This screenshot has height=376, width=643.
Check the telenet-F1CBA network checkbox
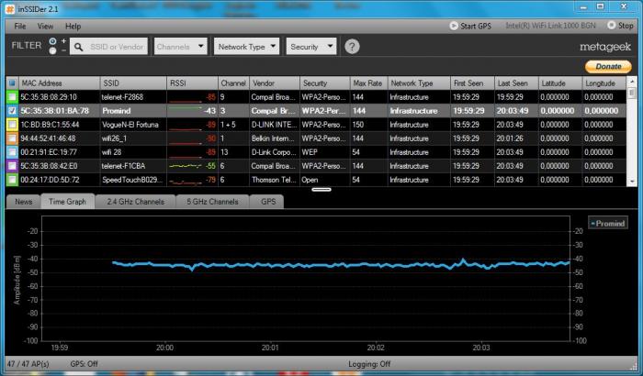coord(12,166)
